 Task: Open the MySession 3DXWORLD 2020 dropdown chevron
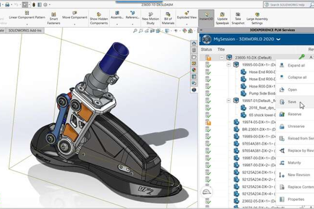(278, 40)
